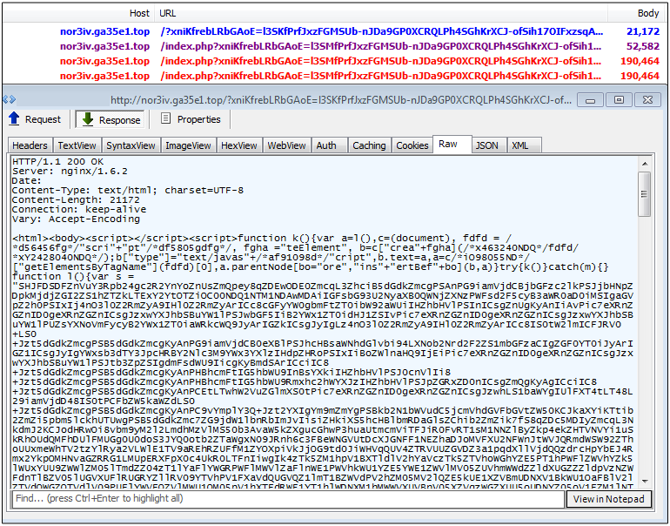Viewport: 670px width, 526px height.
Task: Click the Body column header
Action: [648, 13]
